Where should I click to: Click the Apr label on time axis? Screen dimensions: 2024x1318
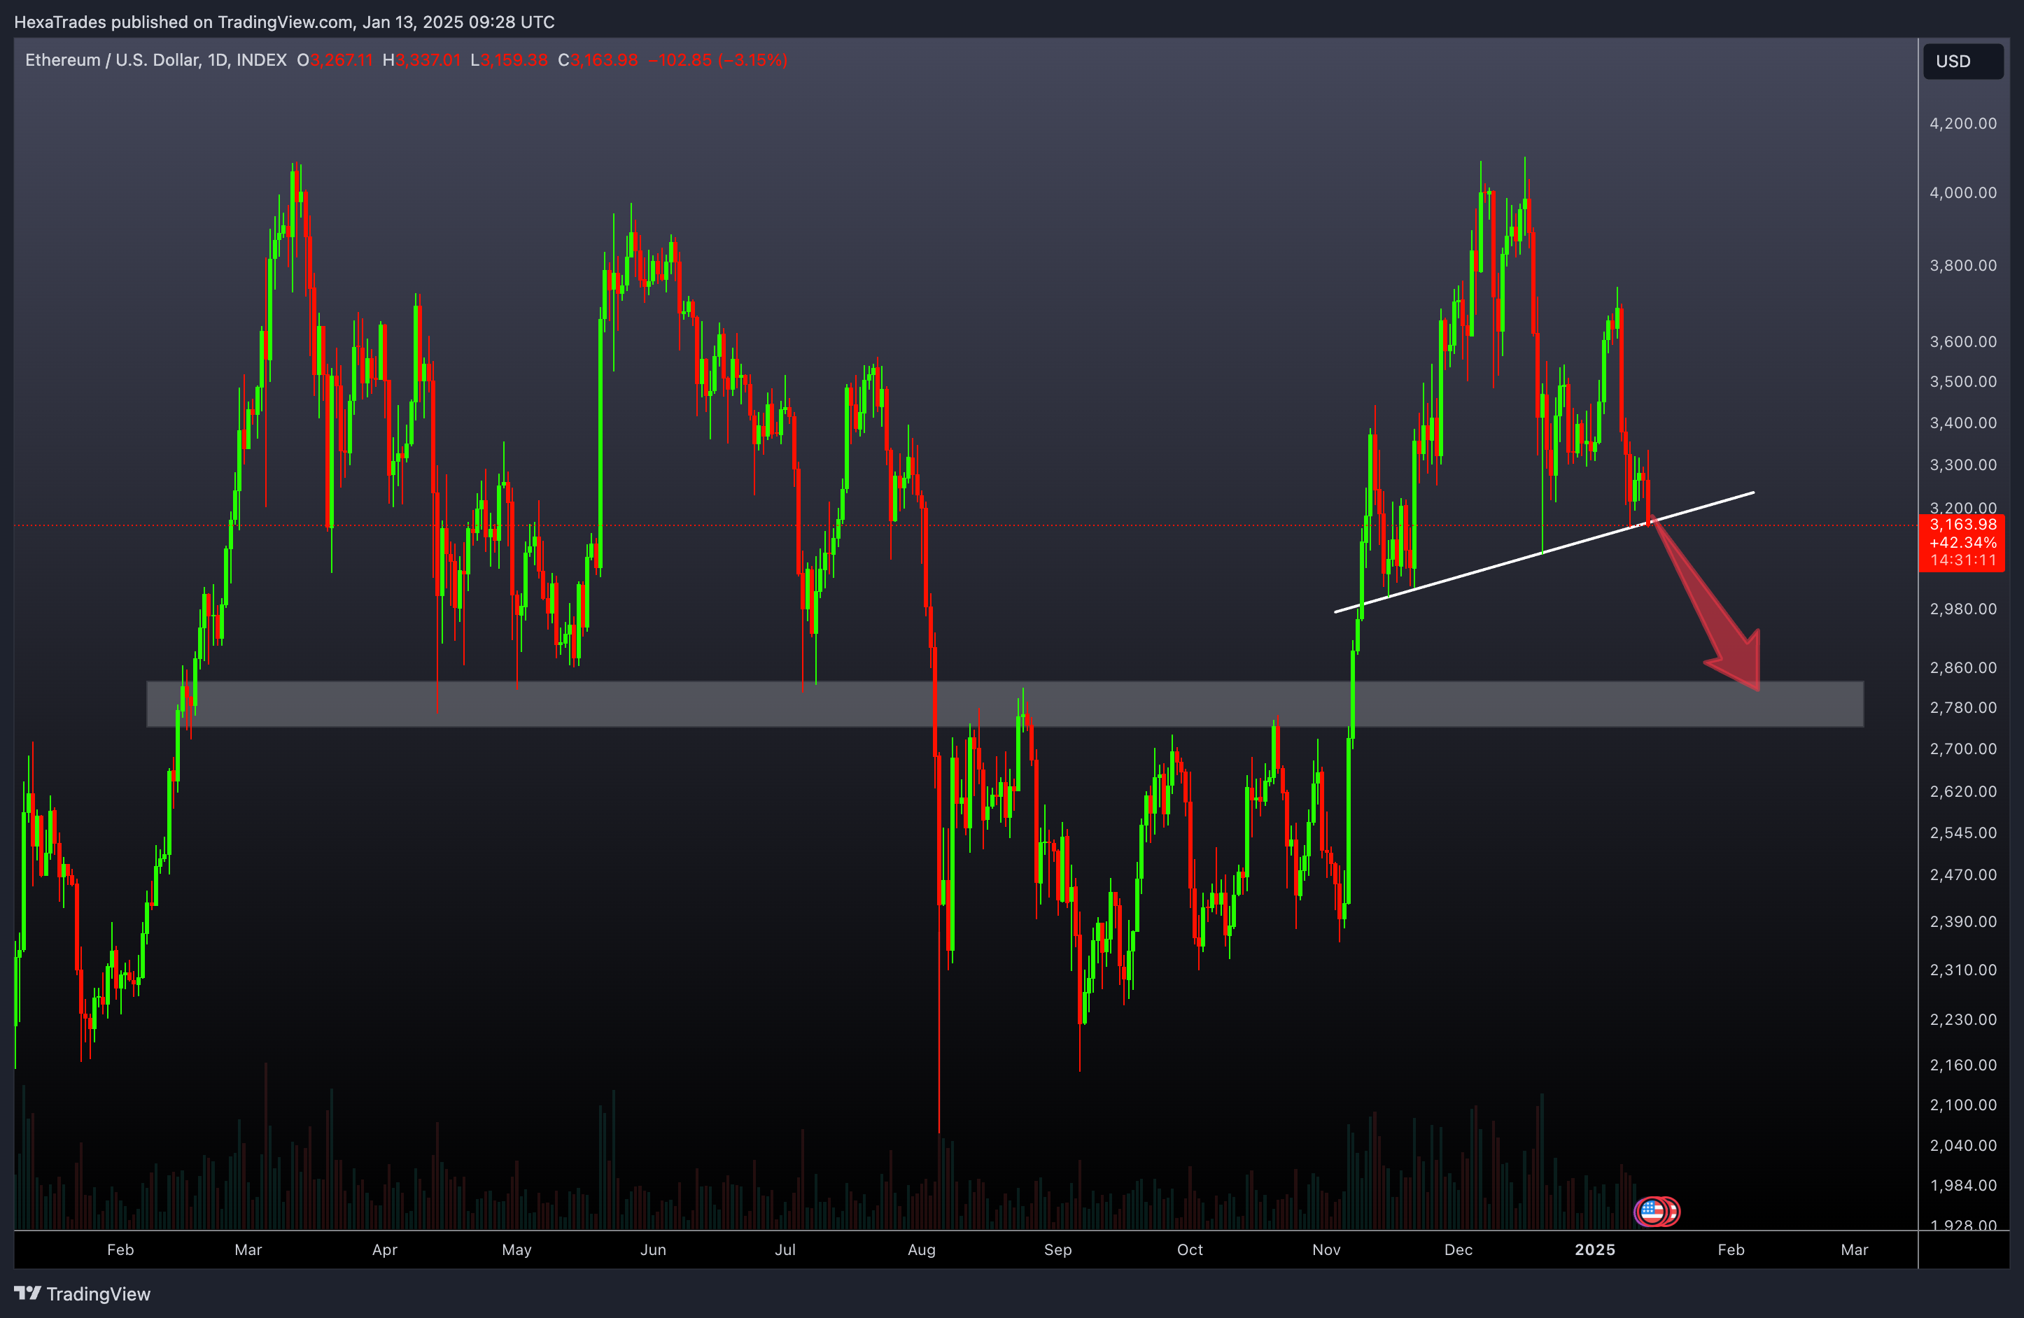click(384, 1250)
